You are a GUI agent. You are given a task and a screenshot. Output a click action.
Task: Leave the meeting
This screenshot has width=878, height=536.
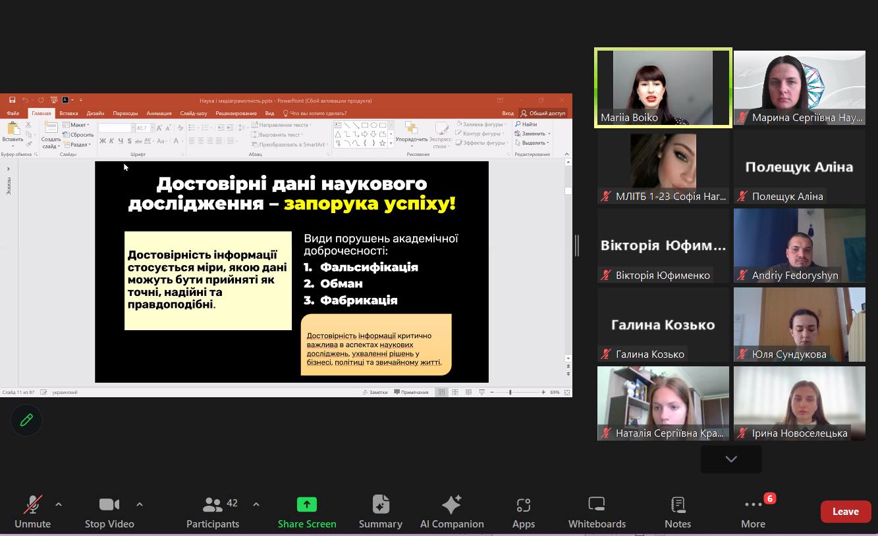coord(845,512)
